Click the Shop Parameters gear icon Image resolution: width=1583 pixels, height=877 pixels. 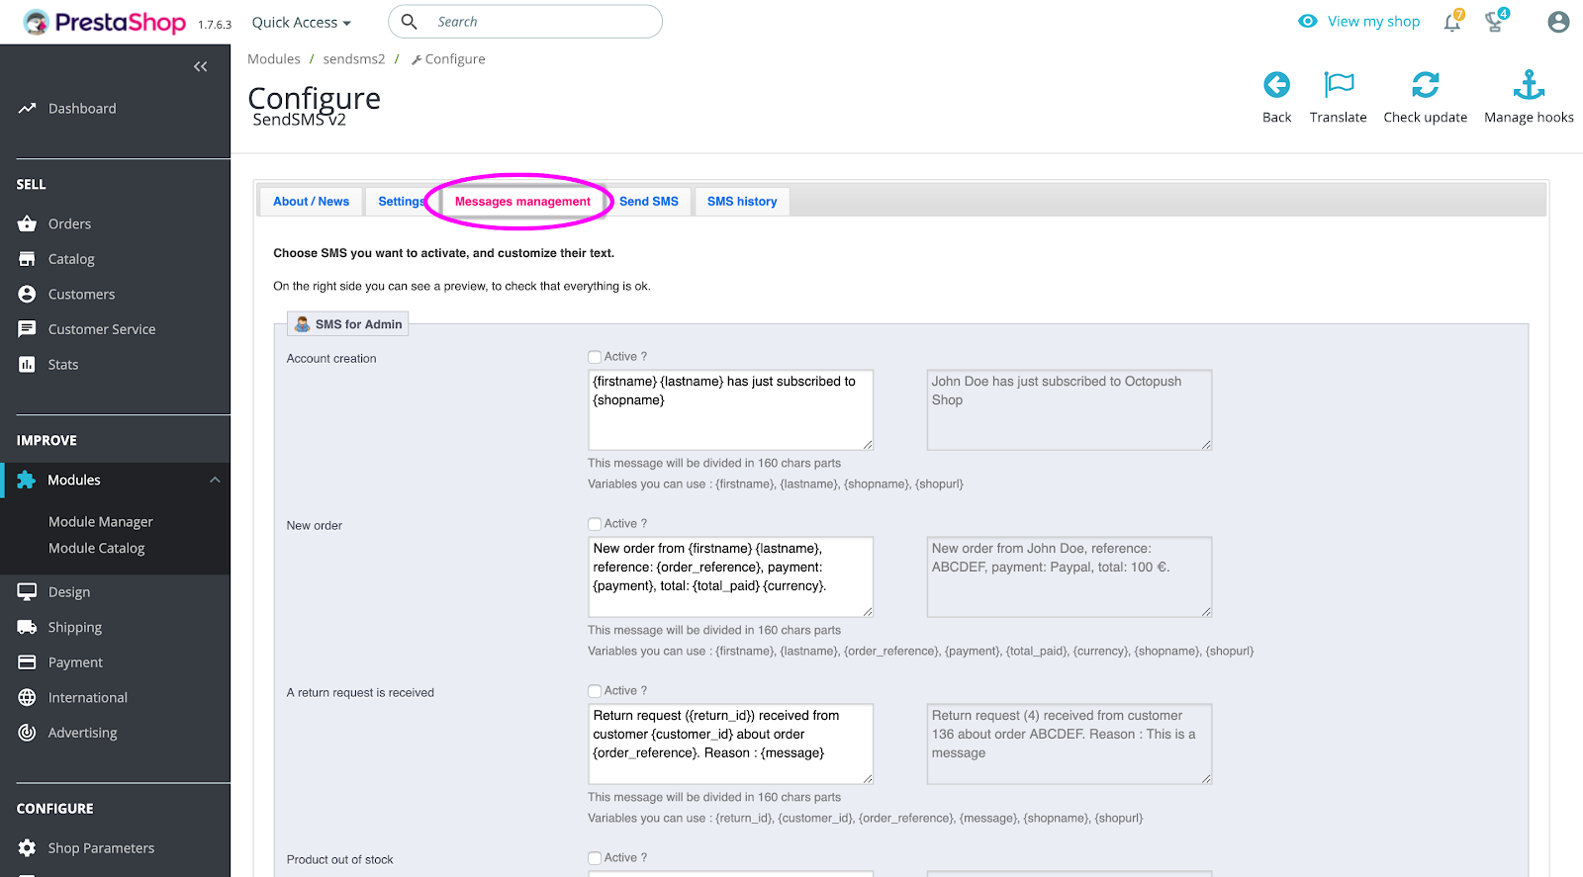click(27, 848)
